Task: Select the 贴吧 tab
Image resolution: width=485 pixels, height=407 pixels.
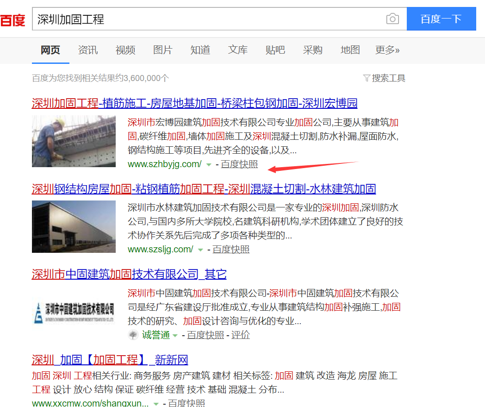Action: (275, 50)
